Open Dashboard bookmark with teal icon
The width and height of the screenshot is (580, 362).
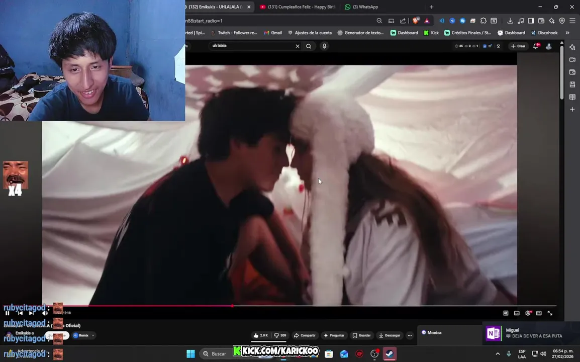pos(404,33)
